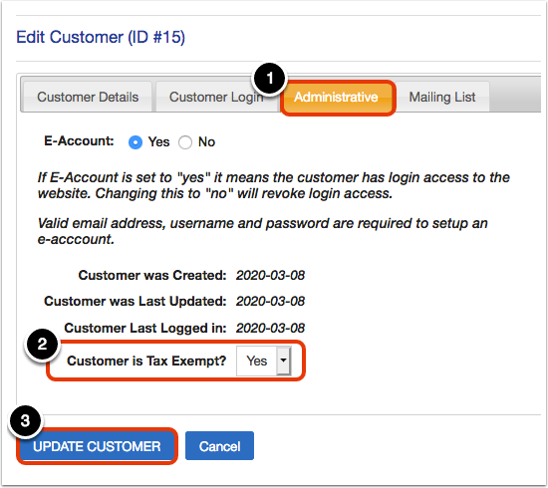Screen dimensions: 548x488
Task: Select No for E-Account
Action: coord(185,142)
